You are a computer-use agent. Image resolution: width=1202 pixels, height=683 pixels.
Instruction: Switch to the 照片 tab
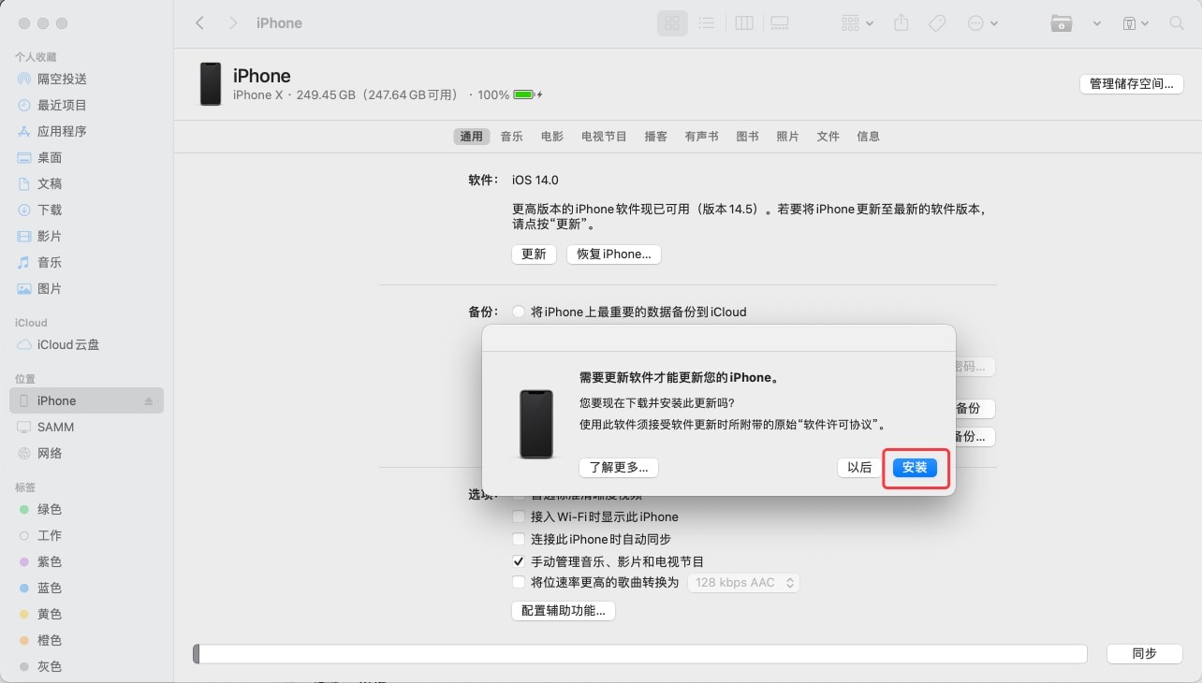click(x=787, y=137)
